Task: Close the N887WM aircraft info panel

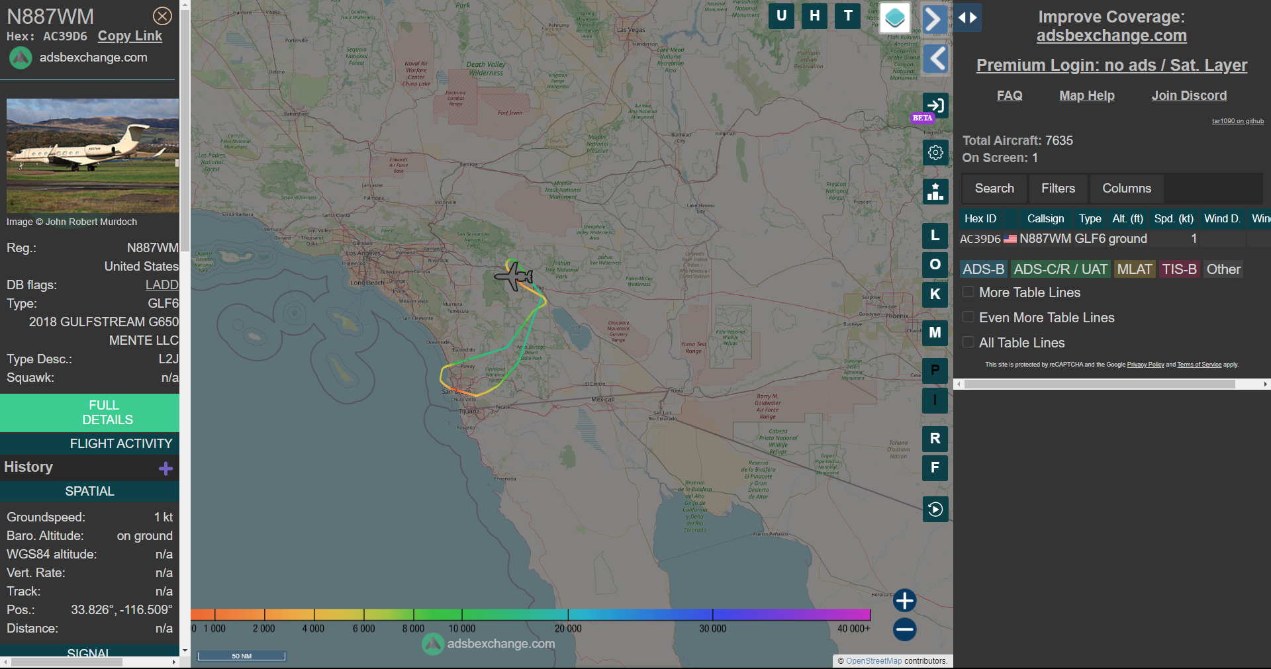Action: click(x=162, y=16)
